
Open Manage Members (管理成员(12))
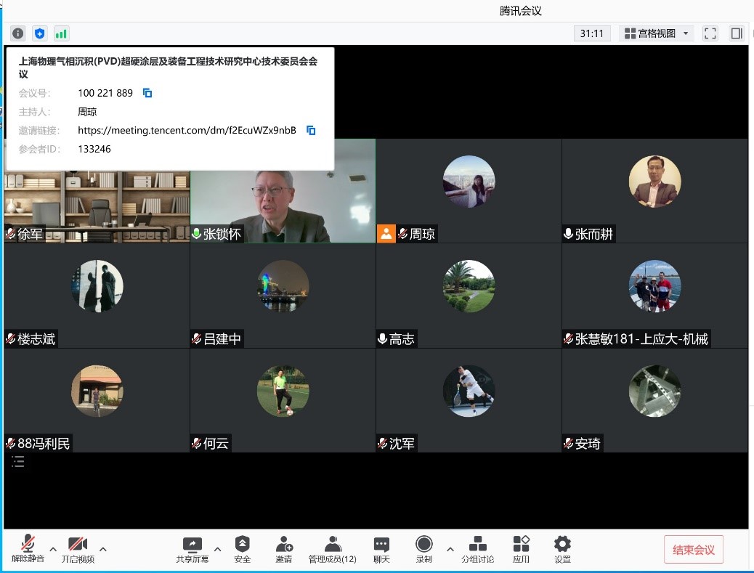tap(332, 549)
